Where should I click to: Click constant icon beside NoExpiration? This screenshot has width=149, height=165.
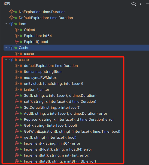(11, 12)
